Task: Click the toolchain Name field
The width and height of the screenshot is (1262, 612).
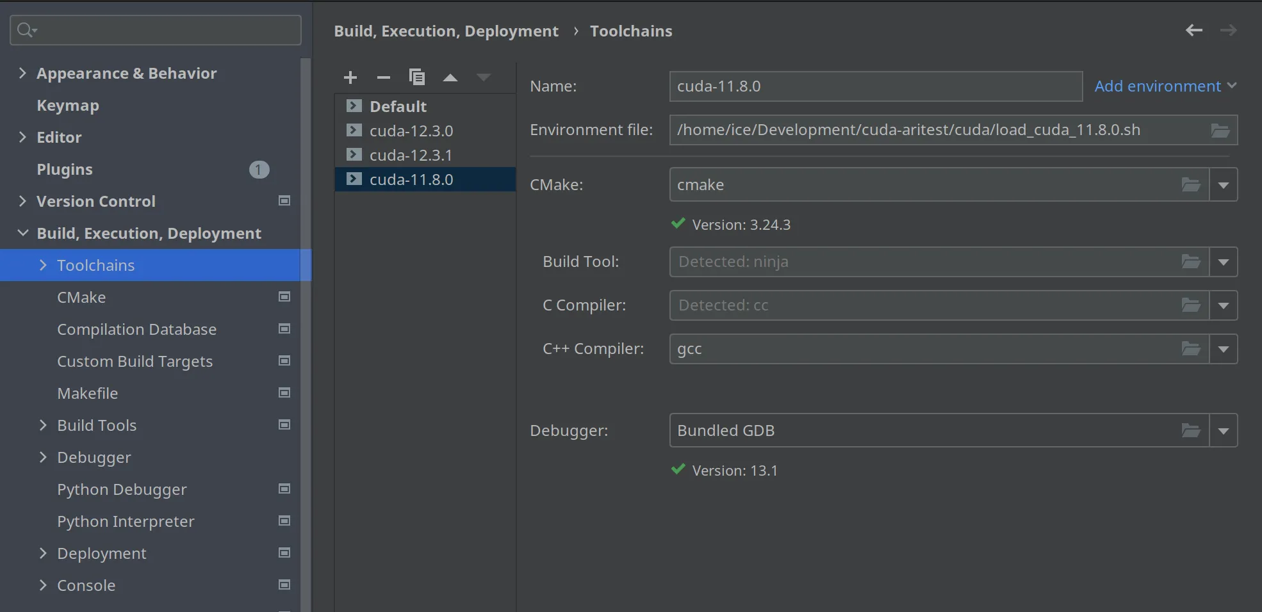Action: tap(876, 86)
